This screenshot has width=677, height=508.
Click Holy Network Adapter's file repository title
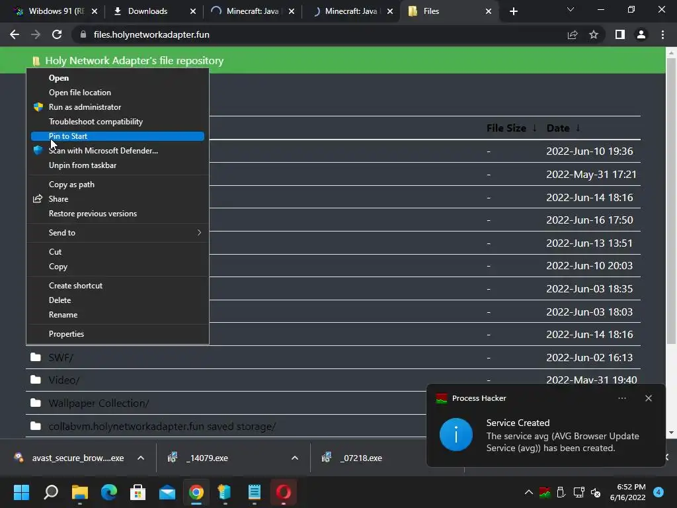[134, 61]
